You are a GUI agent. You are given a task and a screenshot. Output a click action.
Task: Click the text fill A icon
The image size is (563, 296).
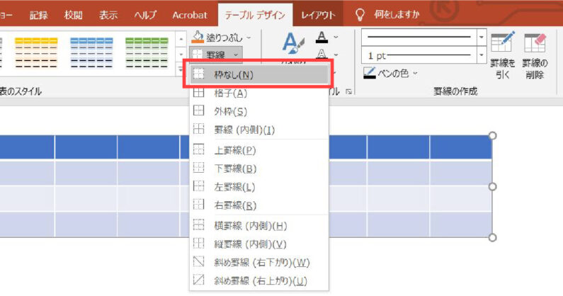tap(322, 37)
